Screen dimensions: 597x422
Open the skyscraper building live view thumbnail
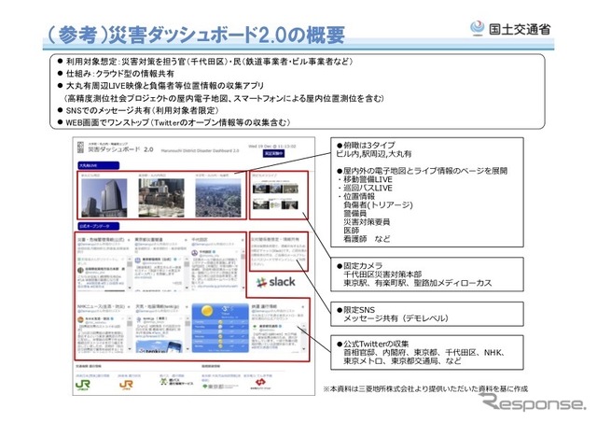[x=104, y=198]
